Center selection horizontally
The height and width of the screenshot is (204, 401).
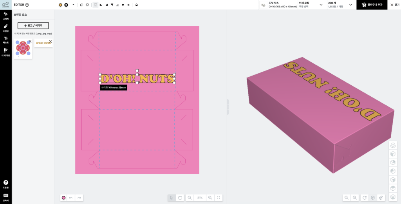point(128,5)
